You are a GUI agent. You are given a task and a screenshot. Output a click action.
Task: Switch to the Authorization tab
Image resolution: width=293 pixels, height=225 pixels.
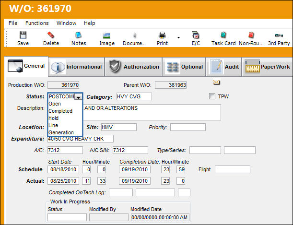point(133,67)
